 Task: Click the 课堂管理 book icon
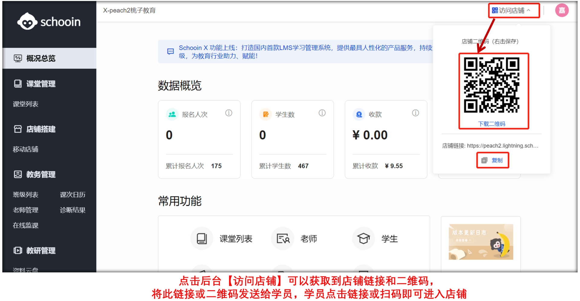click(x=18, y=84)
